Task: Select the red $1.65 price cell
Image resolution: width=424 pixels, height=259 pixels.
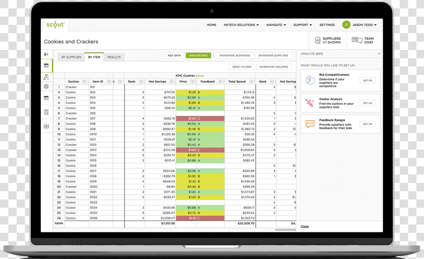Action: (186, 118)
